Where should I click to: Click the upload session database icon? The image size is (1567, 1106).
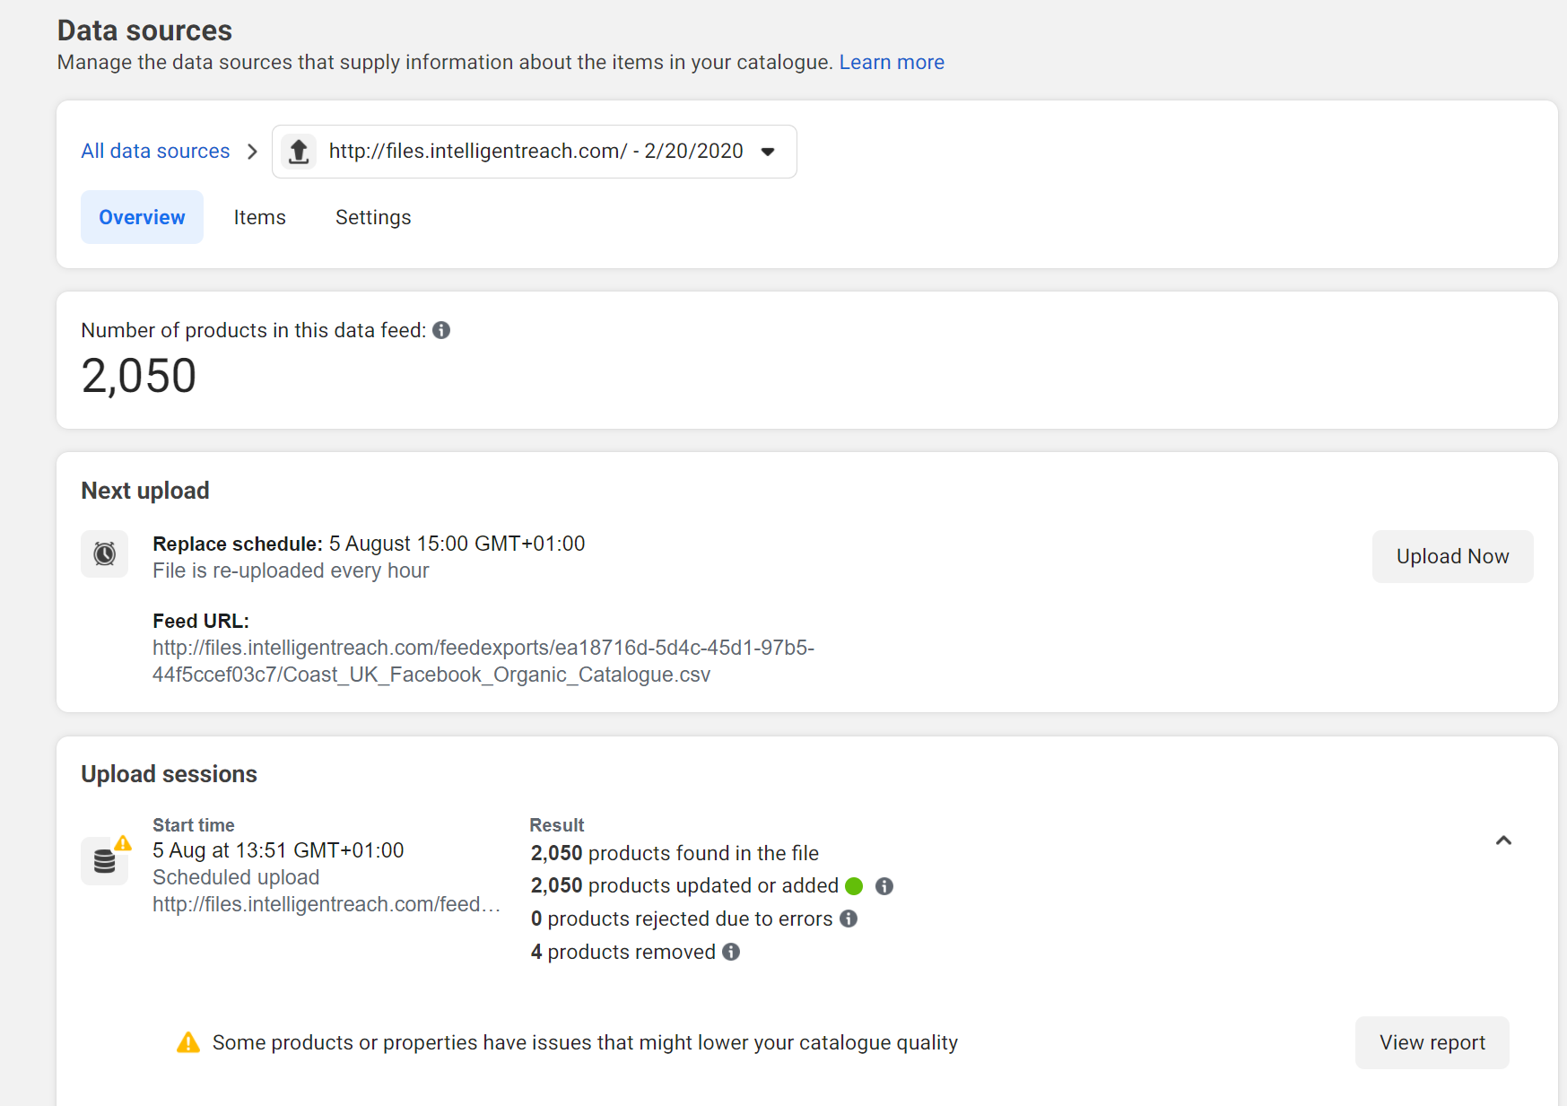105,861
